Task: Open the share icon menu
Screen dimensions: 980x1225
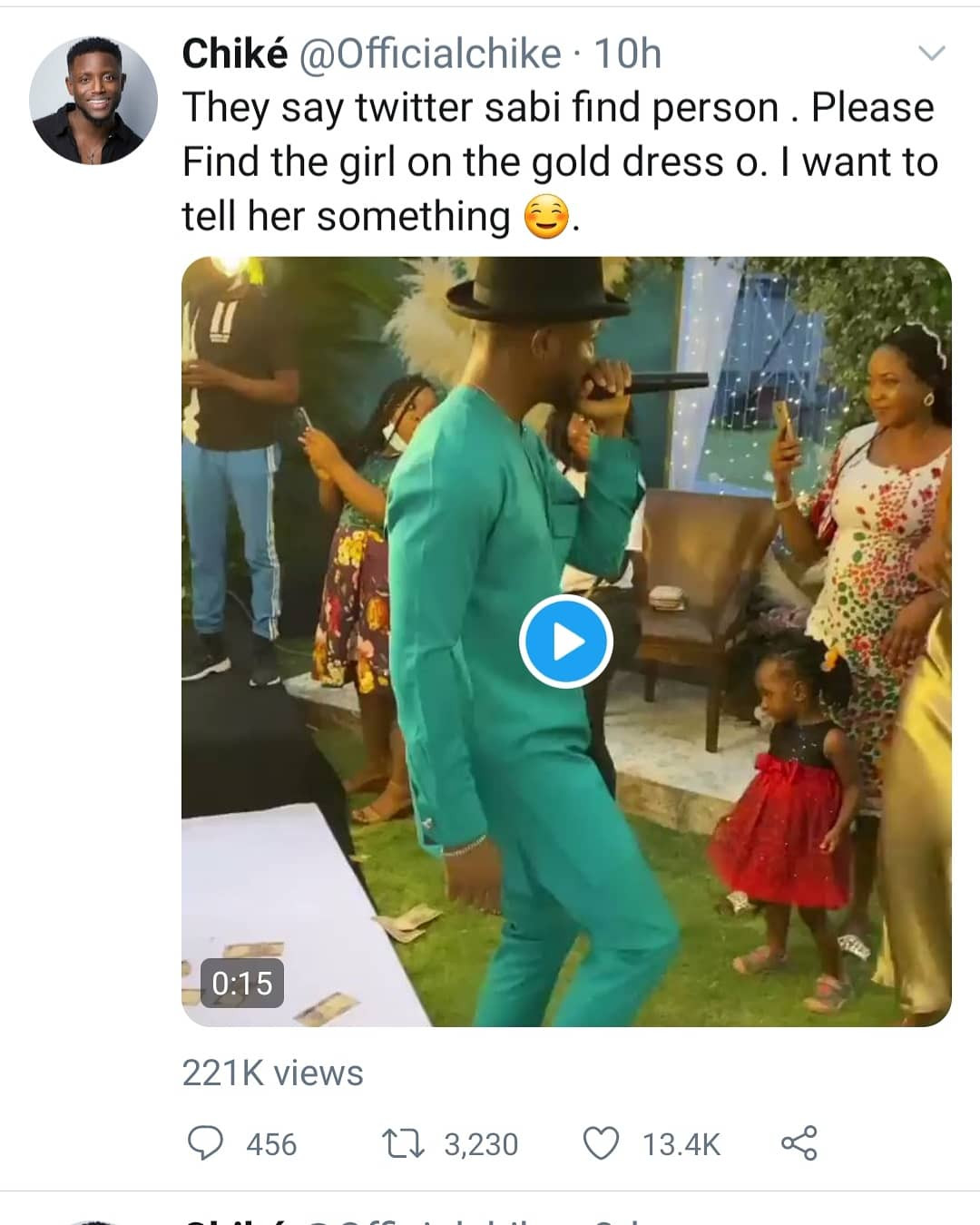Action: [x=799, y=1143]
